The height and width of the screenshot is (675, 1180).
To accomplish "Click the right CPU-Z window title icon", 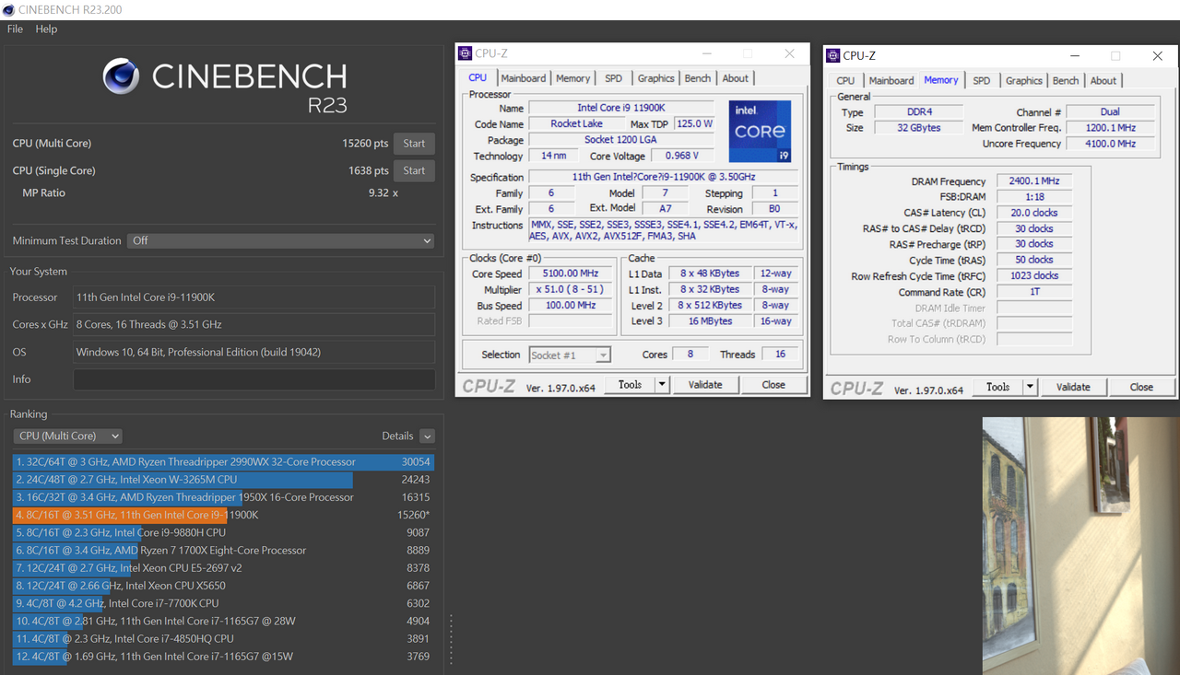I will [x=832, y=56].
